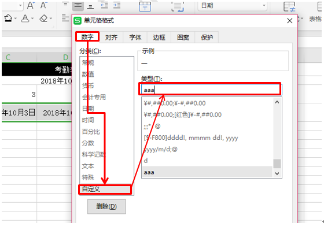The height and width of the screenshot is (234, 324).
Task: Expand the font color dropdown arrow
Action: click(x=32, y=18)
